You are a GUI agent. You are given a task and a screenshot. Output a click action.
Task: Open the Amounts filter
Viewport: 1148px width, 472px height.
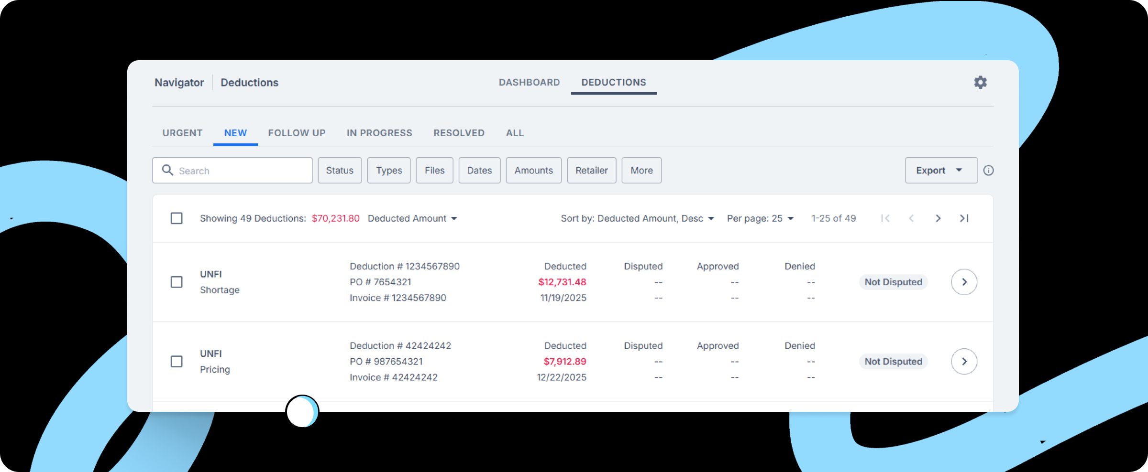[533, 171]
